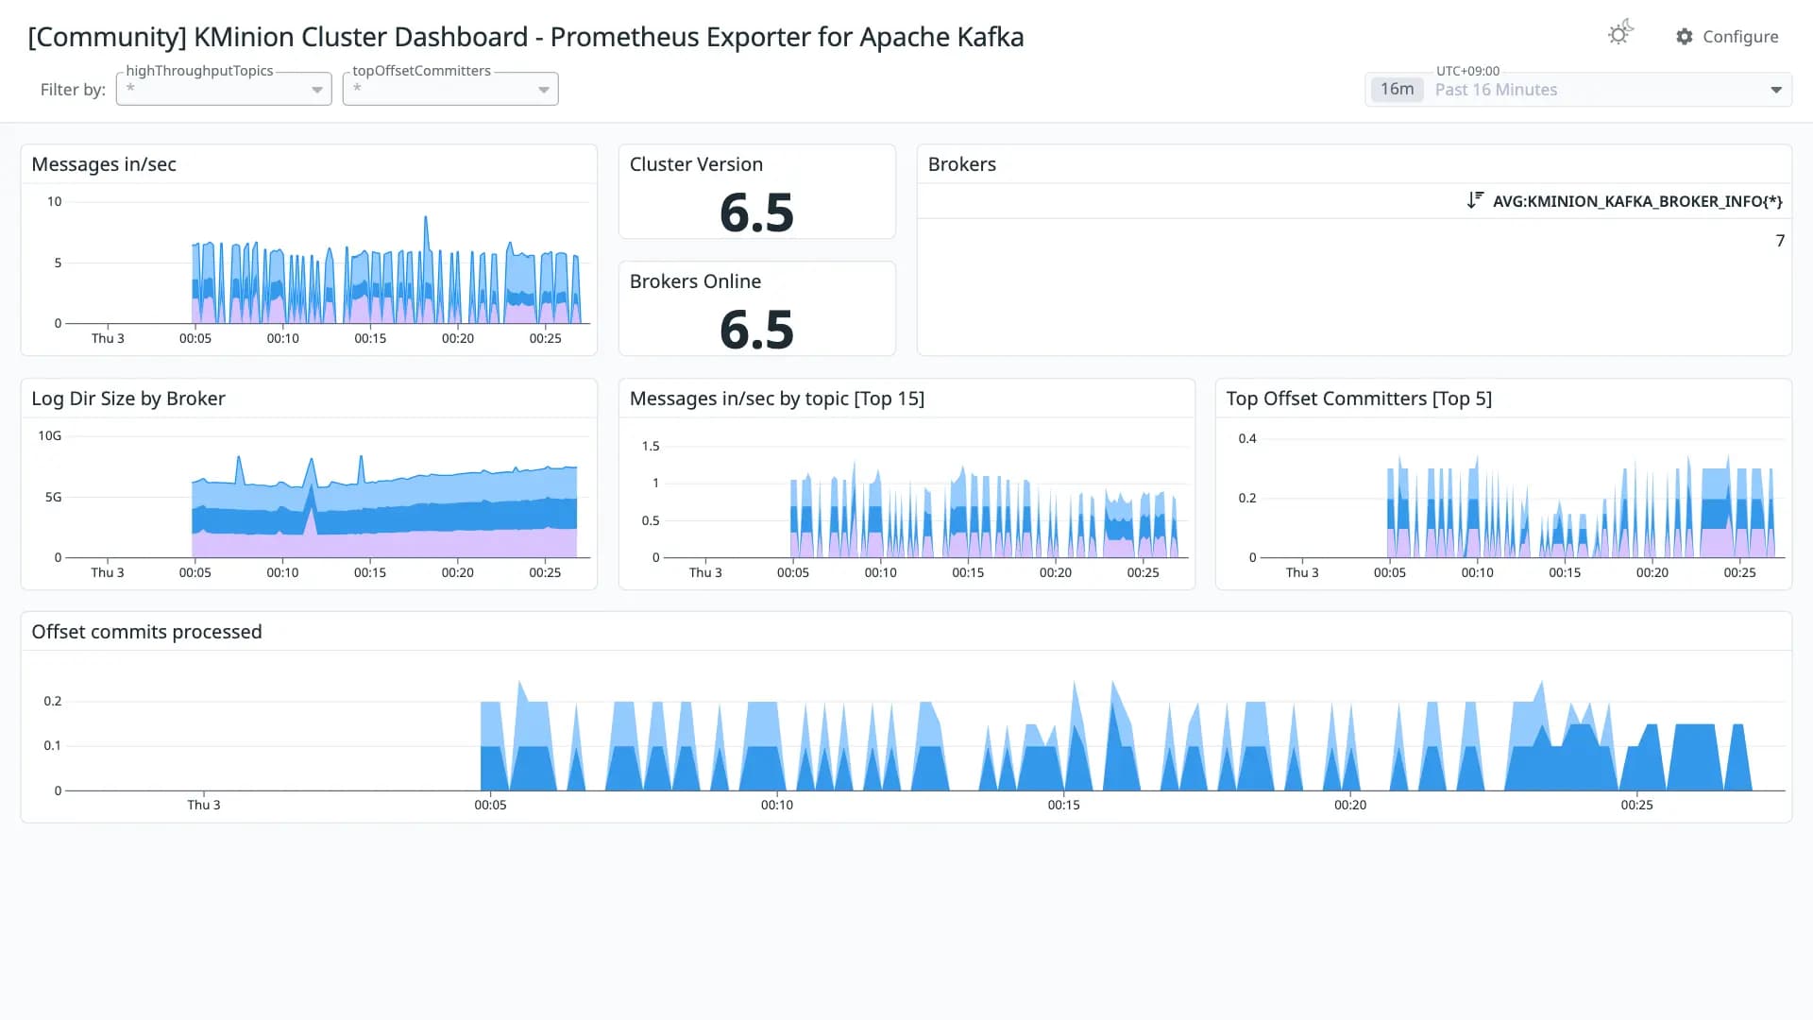
Task: Click the Thu 3 tick on Messages in/sec by topic graph
Action: pyautogui.click(x=705, y=572)
